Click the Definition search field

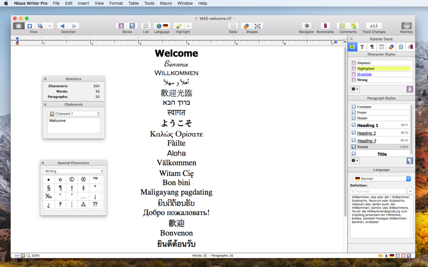378,191
